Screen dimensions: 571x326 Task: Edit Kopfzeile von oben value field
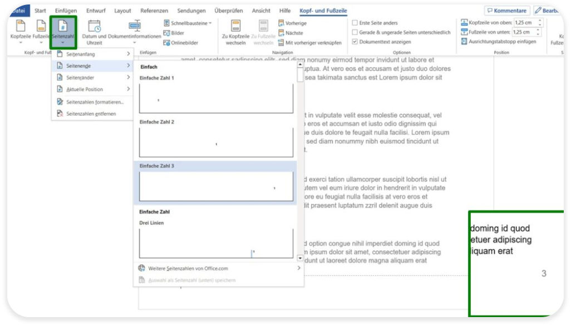(525, 23)
